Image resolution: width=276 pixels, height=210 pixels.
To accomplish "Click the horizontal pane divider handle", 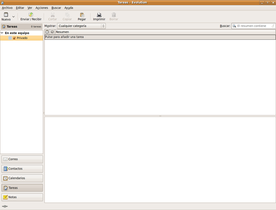I will point(160,116).
